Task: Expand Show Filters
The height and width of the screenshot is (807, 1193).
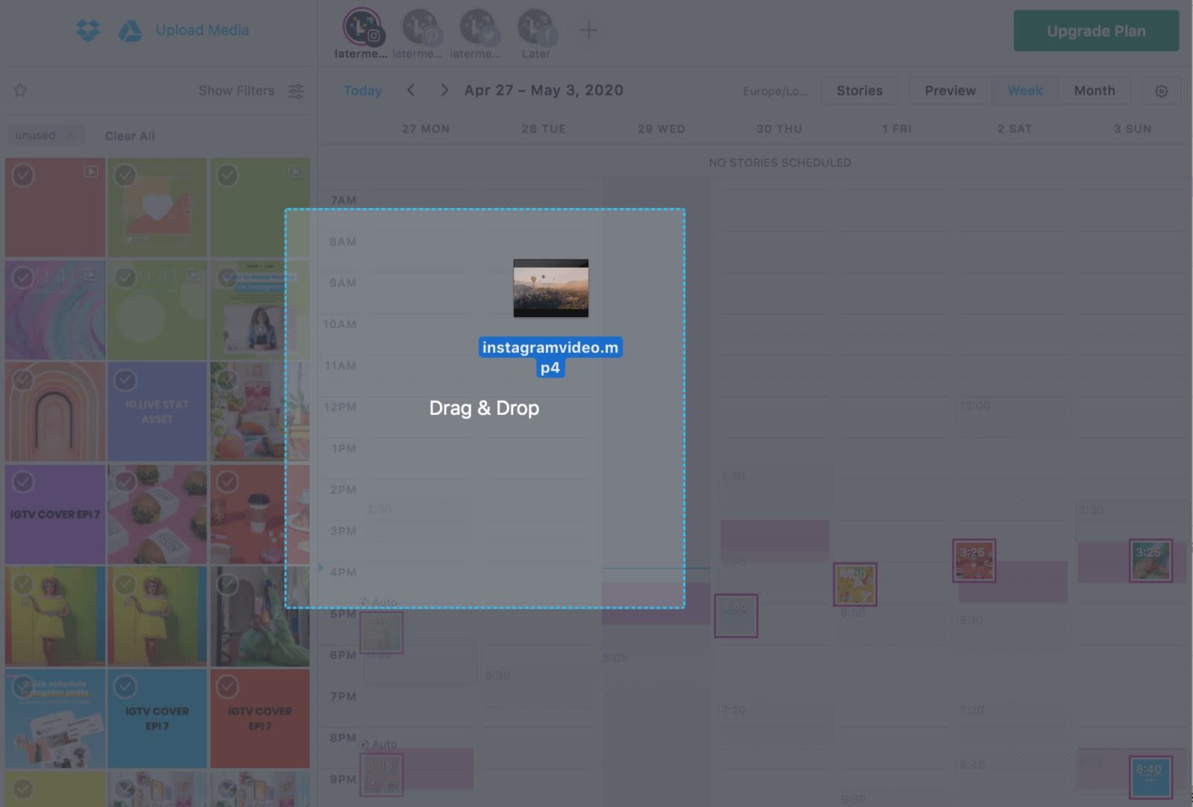Action: [236, 91]
